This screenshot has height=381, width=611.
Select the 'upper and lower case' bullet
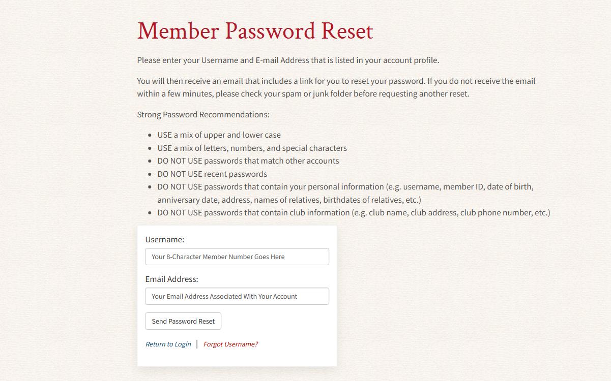[219, 135]
